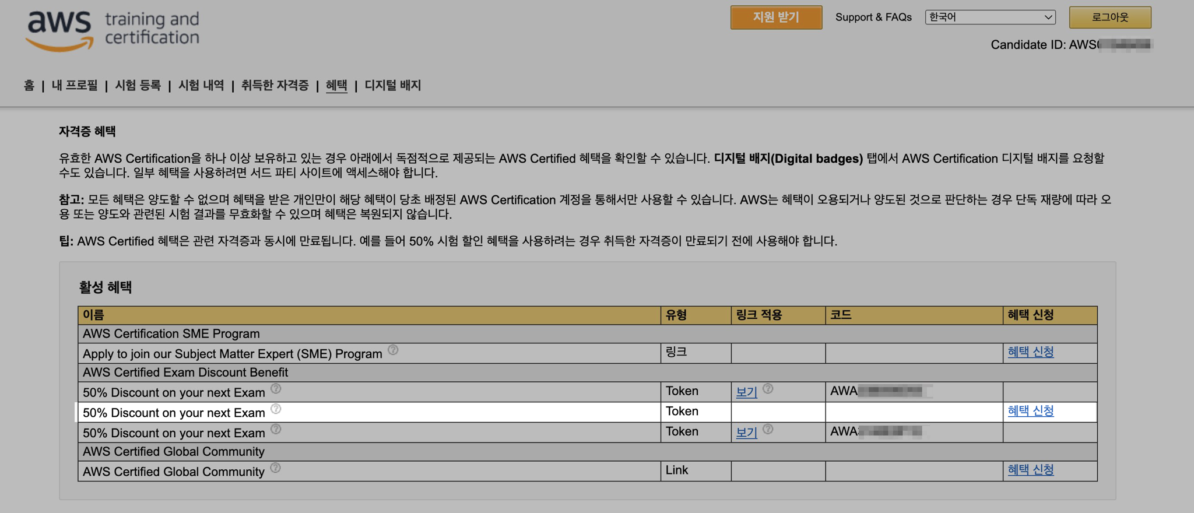
Task: Open help icon beside SME Program row
Action: pyautogui.click(x=393, y=350)
